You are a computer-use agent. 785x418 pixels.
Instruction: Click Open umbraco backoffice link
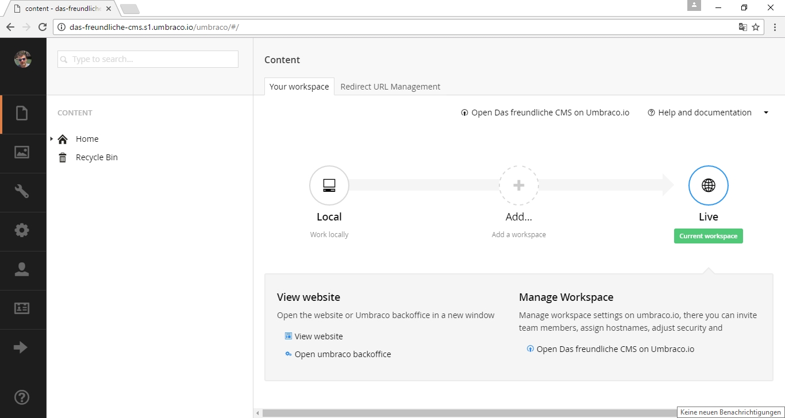click(x=343, y=354)
